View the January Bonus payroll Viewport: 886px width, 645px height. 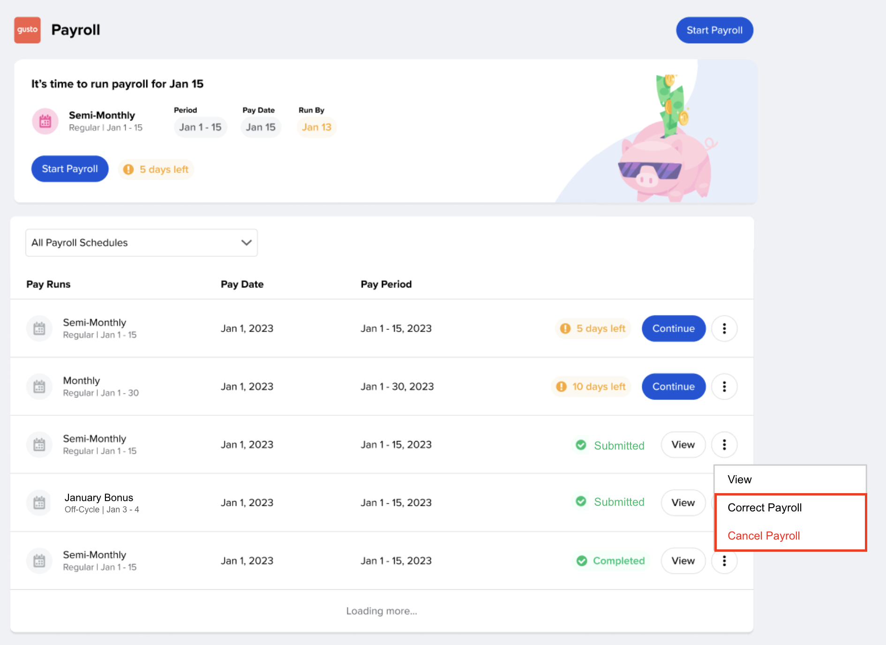click(x=683, y=503)
